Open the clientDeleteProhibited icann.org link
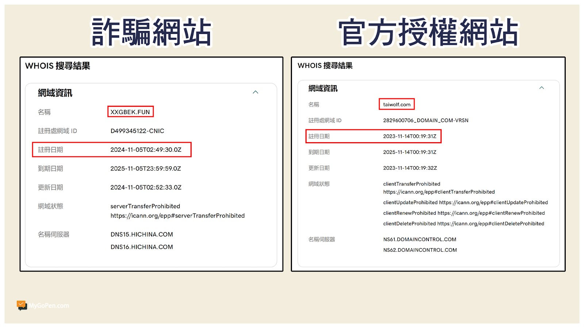The image size is (584, 328). point(491,224)
